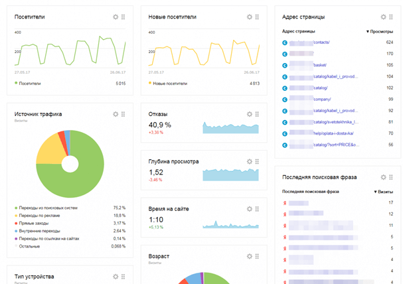Open Источник трафика widget settings gear
Image resolution: width=403 pixels, height=284 pixels.
point(116,114)
